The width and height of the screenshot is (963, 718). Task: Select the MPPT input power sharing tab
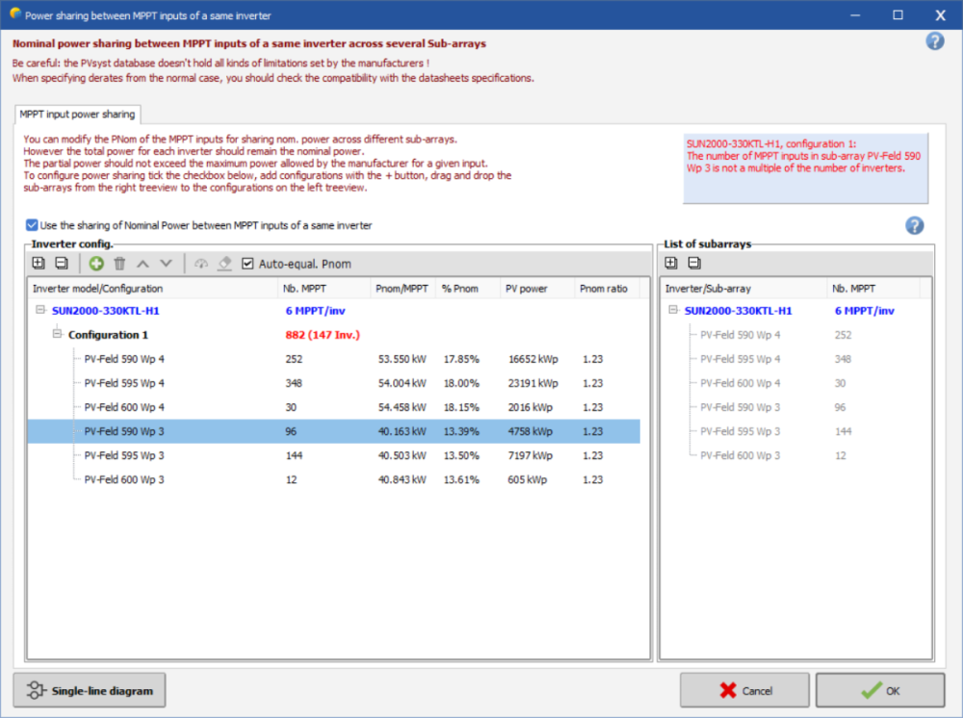(77, 114)
